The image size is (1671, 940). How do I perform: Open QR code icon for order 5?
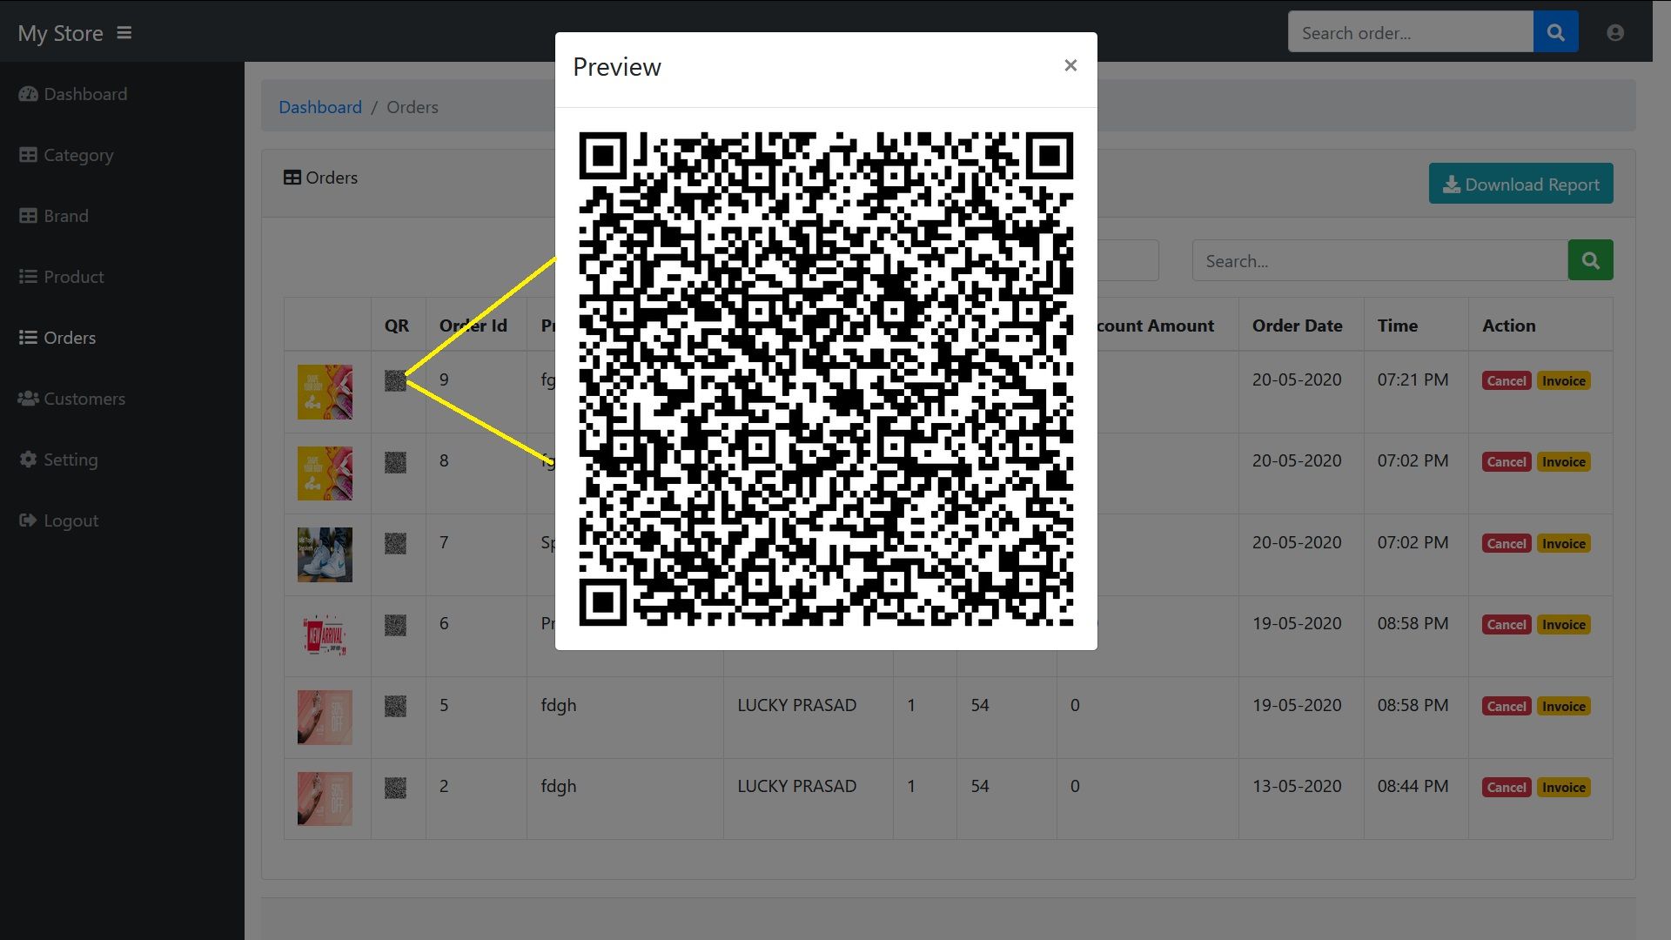pyautogui.click(x=395, y=706)
